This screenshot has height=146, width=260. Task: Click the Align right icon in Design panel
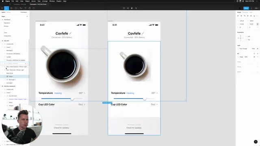coord(245,16)
